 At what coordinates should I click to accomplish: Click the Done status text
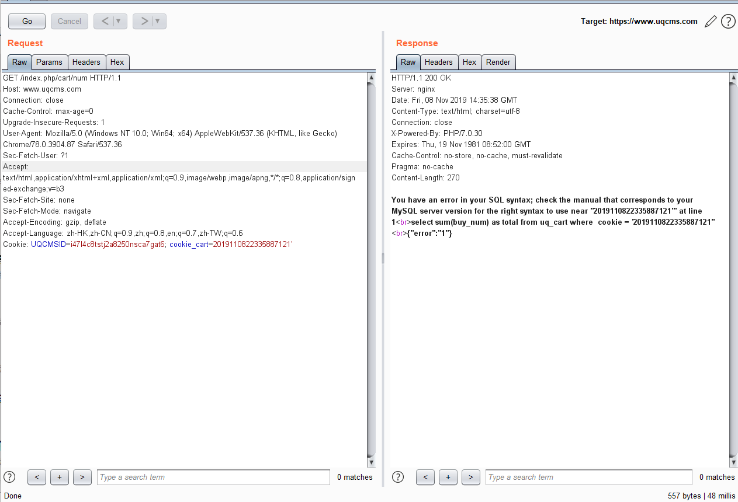pos(12,496)
